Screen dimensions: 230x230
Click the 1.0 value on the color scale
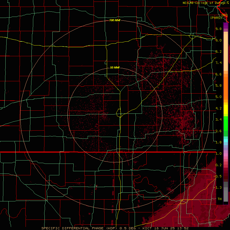[218, 154]
